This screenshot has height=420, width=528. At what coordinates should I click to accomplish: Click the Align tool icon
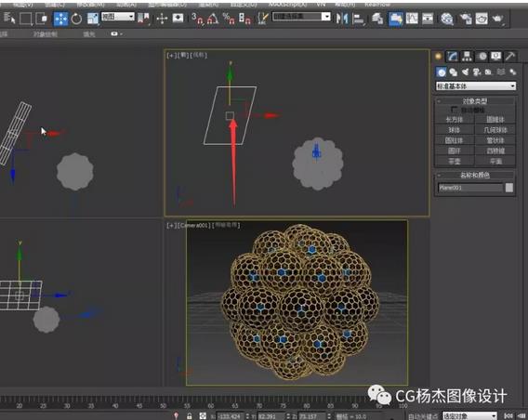[x=358, y=19]
